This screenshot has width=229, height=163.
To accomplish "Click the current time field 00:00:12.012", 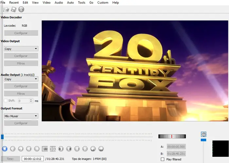I will coord(33,159).
